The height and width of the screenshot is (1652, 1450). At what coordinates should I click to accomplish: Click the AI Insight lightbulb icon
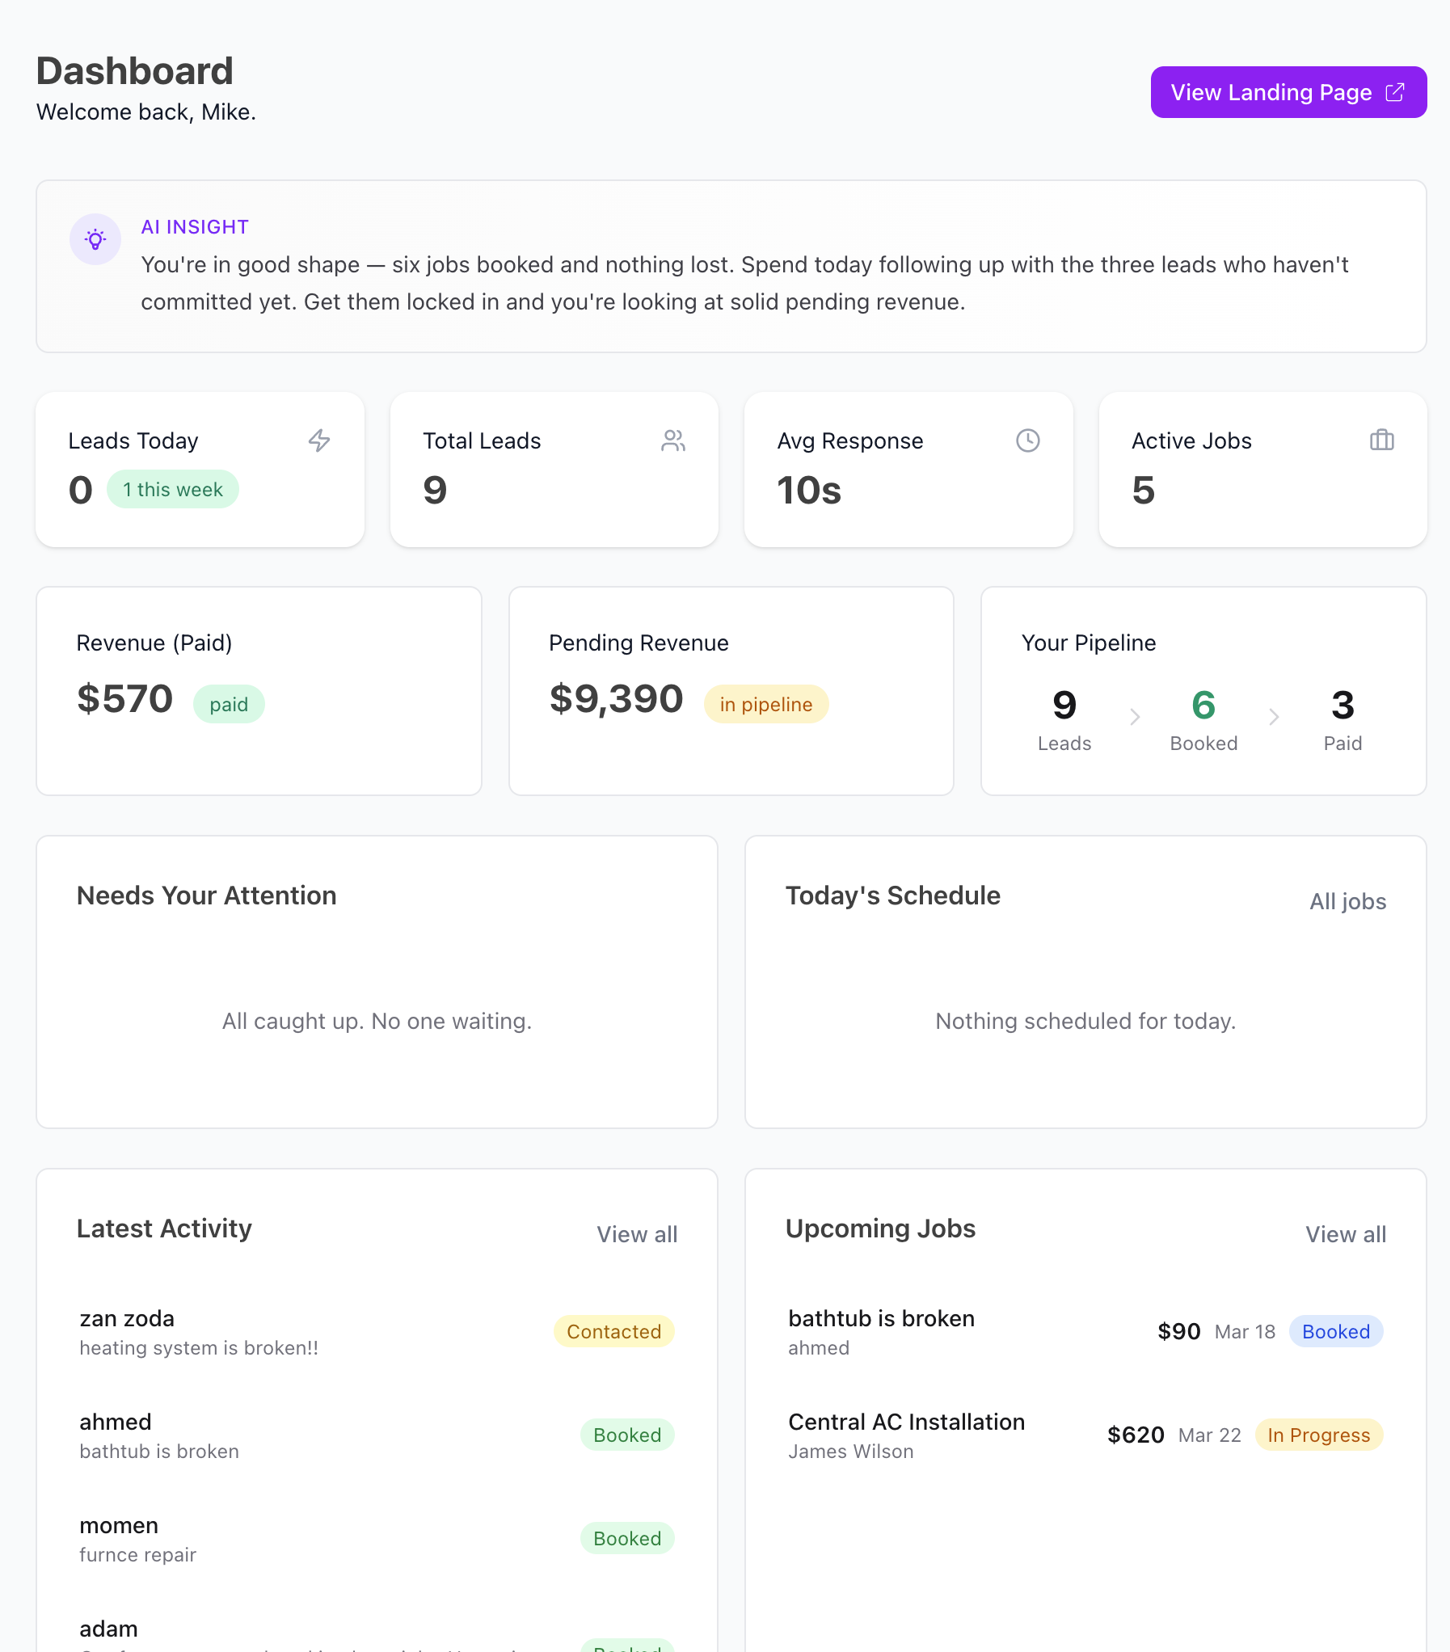95,239
